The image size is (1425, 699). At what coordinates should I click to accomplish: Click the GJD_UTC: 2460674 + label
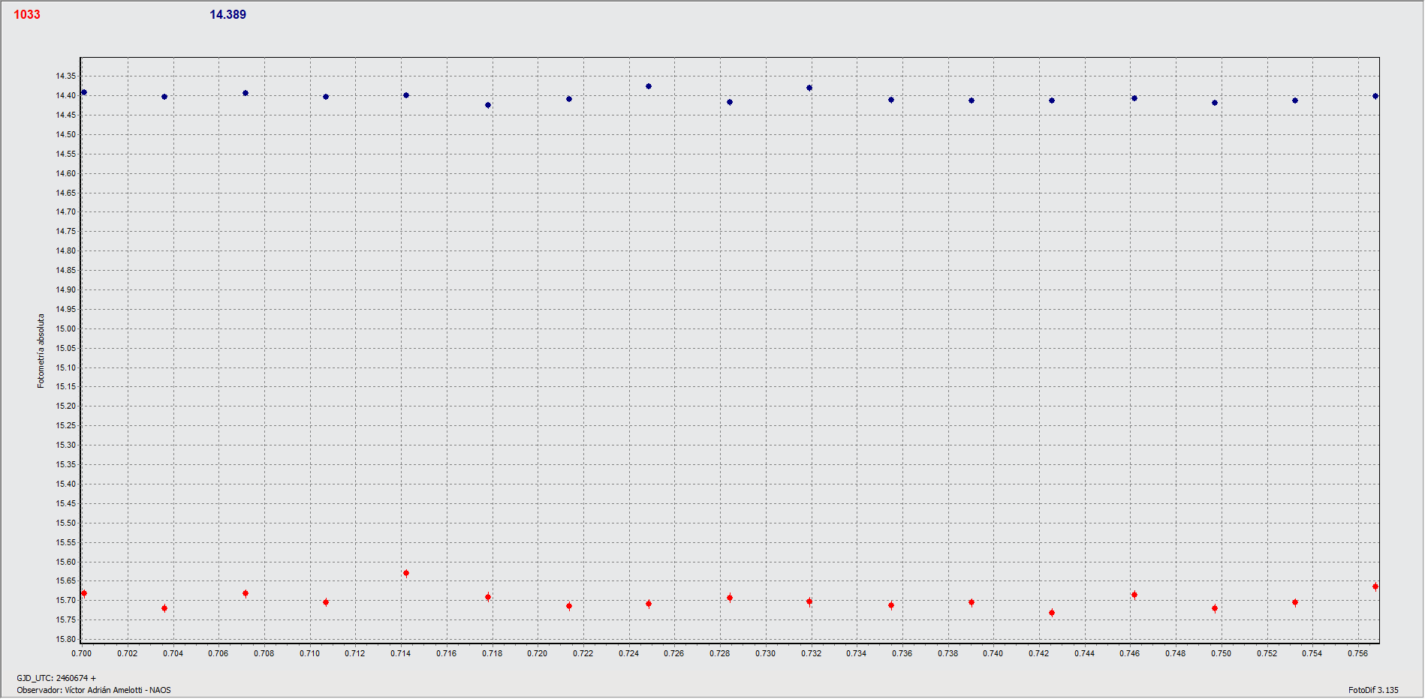(56, 678)
